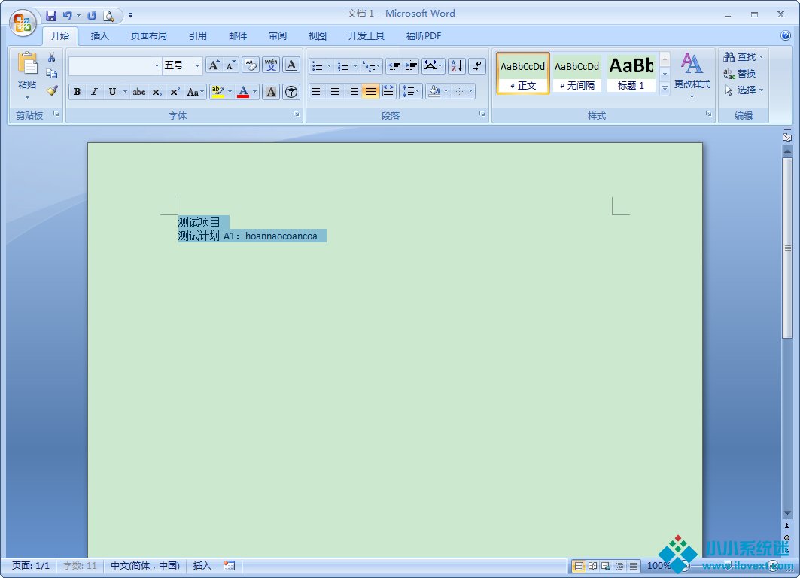Image resolution: width=800 pixels, height=578 pixels.
Task: Click the 替换 replace button
Action: pos(740,74)
